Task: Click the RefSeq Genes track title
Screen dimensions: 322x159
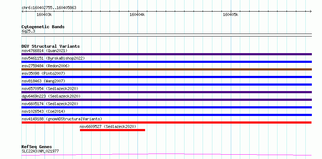Action: click(37, 147)
